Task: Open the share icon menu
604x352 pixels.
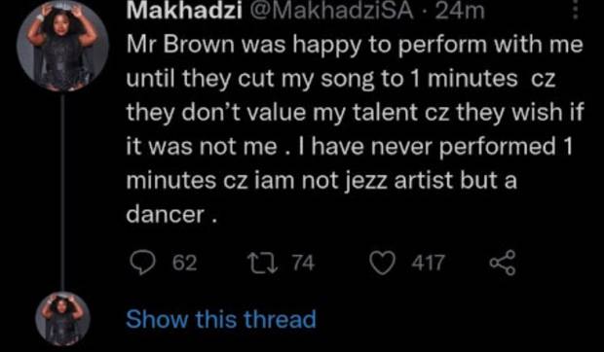Action: click(503, 263)
